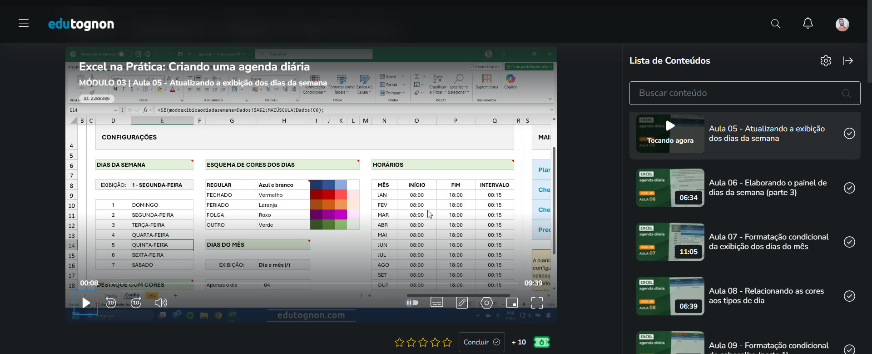Click the 00:08 elapsed time label

click(x=89, y=283)
